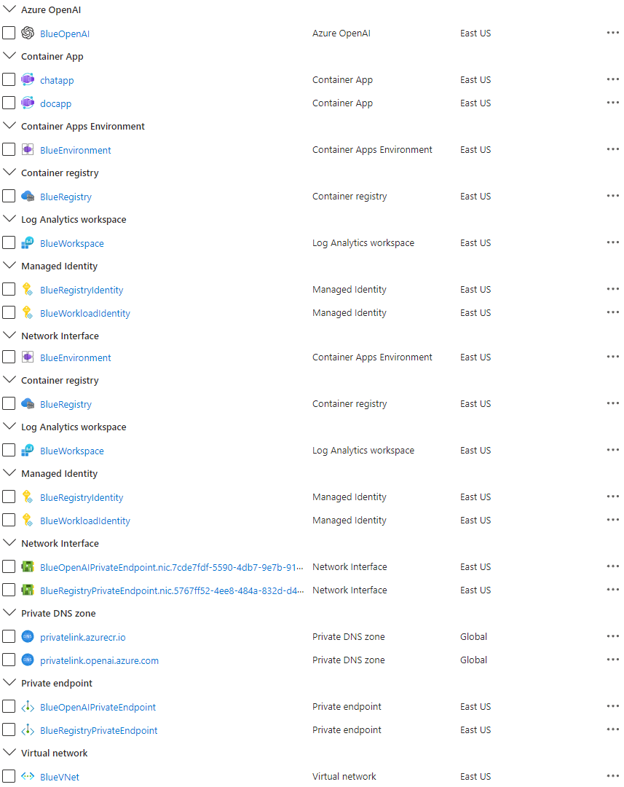Click the Azure OpenAI type cell for BlueOpenAI
This screenshot has height=787, width=624.
point(341,33)
